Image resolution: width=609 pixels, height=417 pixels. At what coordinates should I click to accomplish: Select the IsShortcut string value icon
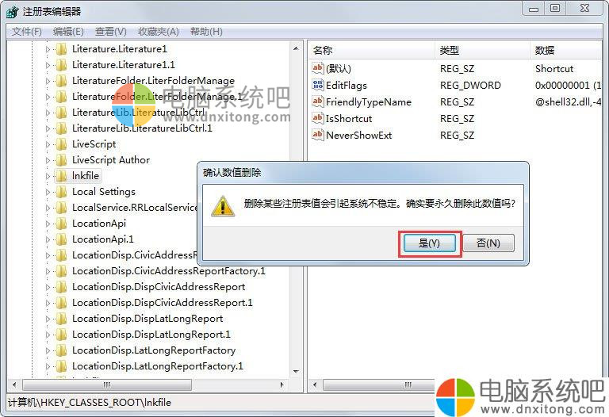pos(318,118)
